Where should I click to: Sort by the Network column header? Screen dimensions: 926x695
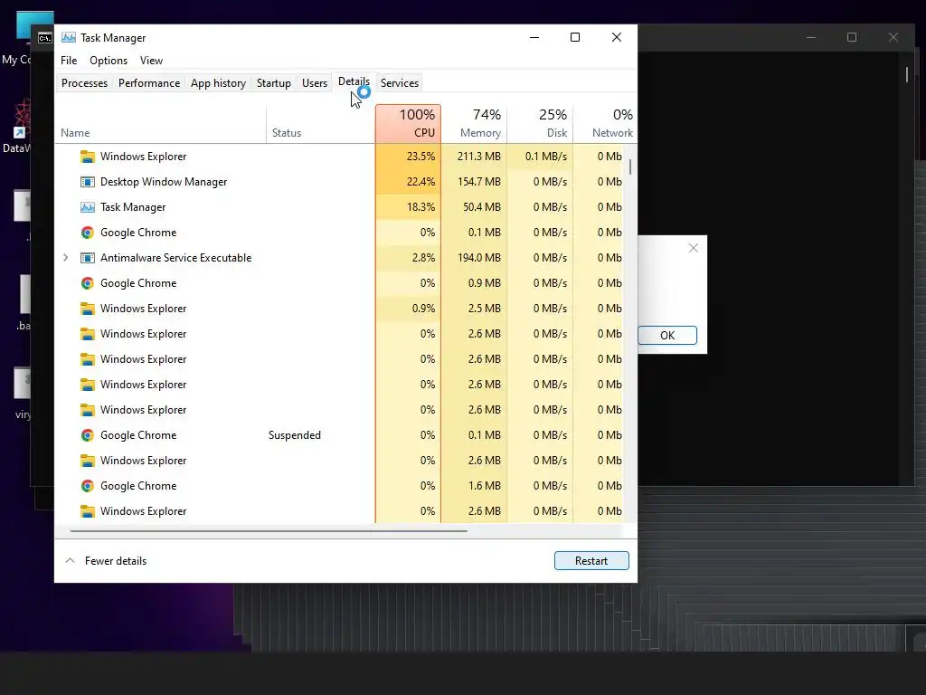click(x=605, y=123)
